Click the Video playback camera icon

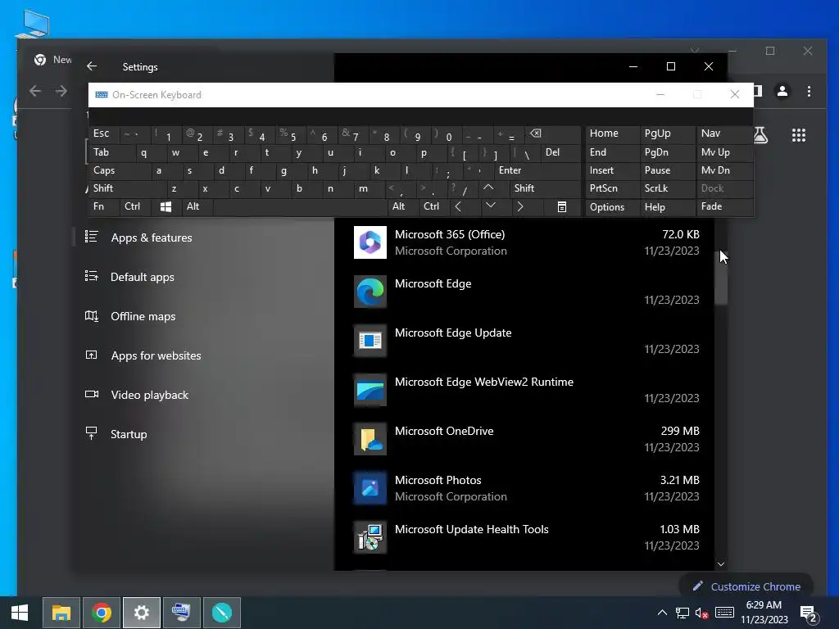(x=92, y=394)
